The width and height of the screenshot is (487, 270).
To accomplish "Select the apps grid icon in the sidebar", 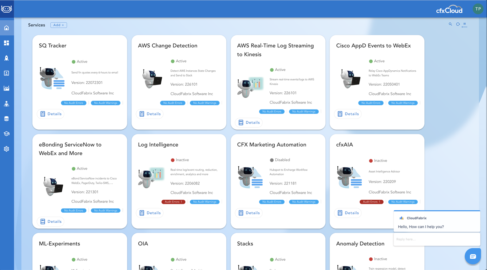I will 6,43.
